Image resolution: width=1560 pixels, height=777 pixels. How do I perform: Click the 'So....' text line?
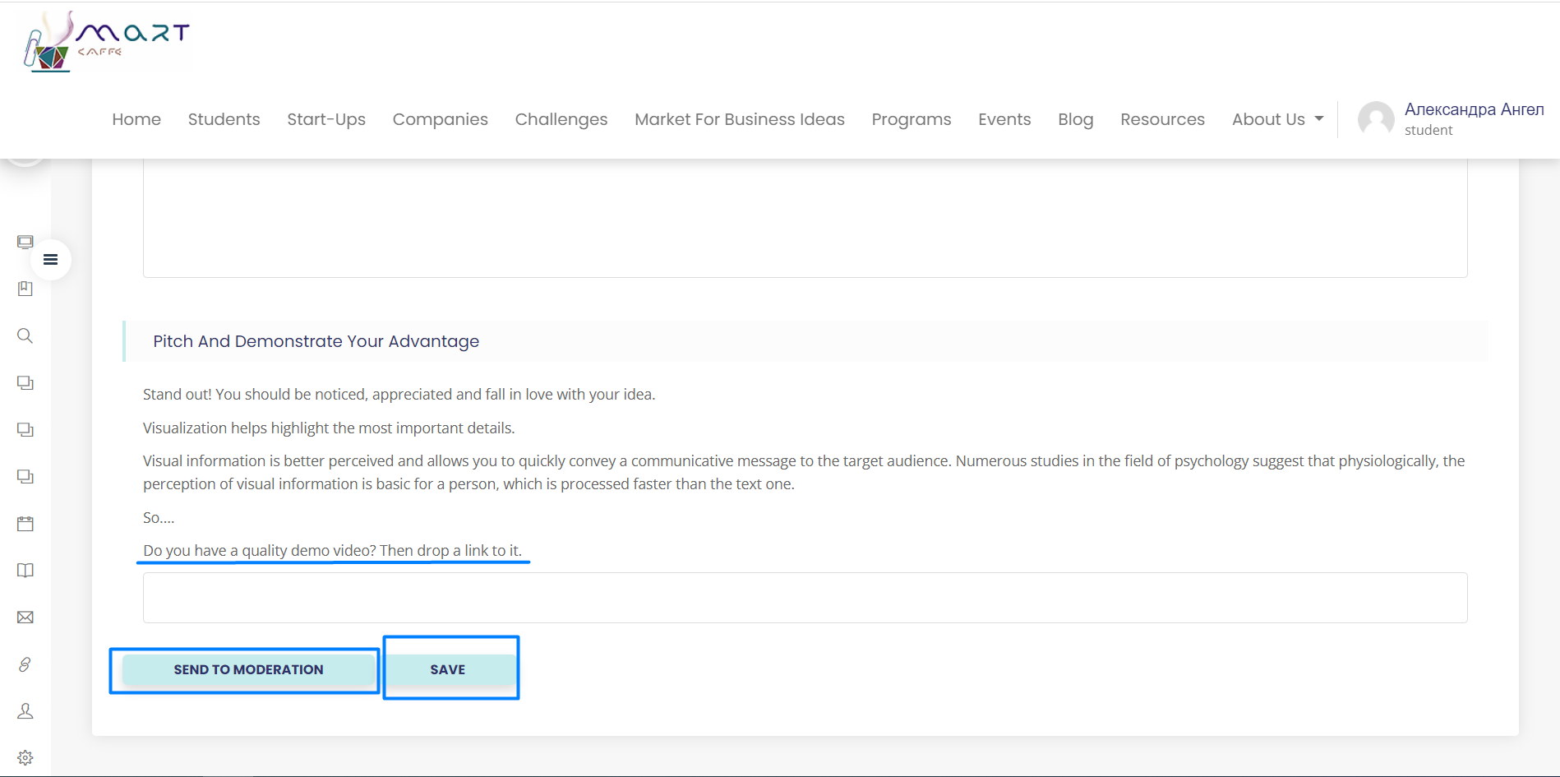click(159, 517)
